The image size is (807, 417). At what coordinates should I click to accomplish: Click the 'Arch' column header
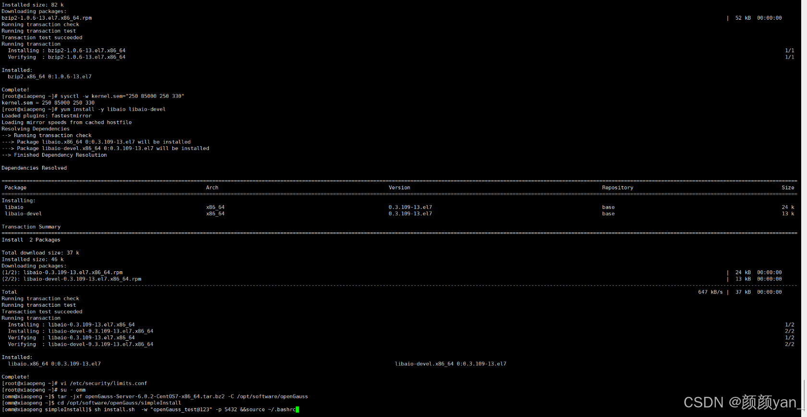coord(212,188)
